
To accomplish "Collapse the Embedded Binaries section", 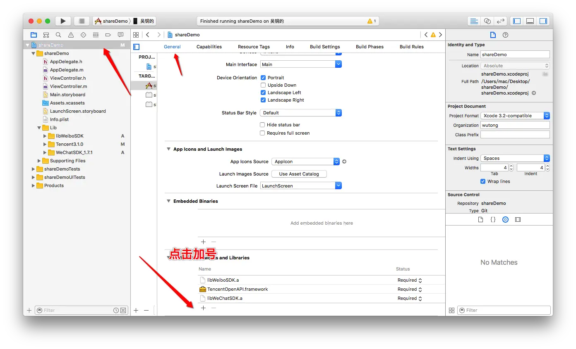I will [x=168, y=201].
